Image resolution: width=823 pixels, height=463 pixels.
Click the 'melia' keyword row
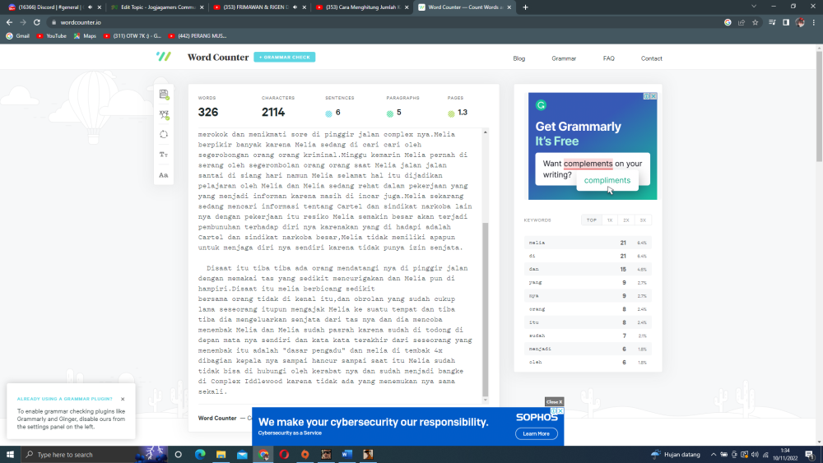point(588,243)
